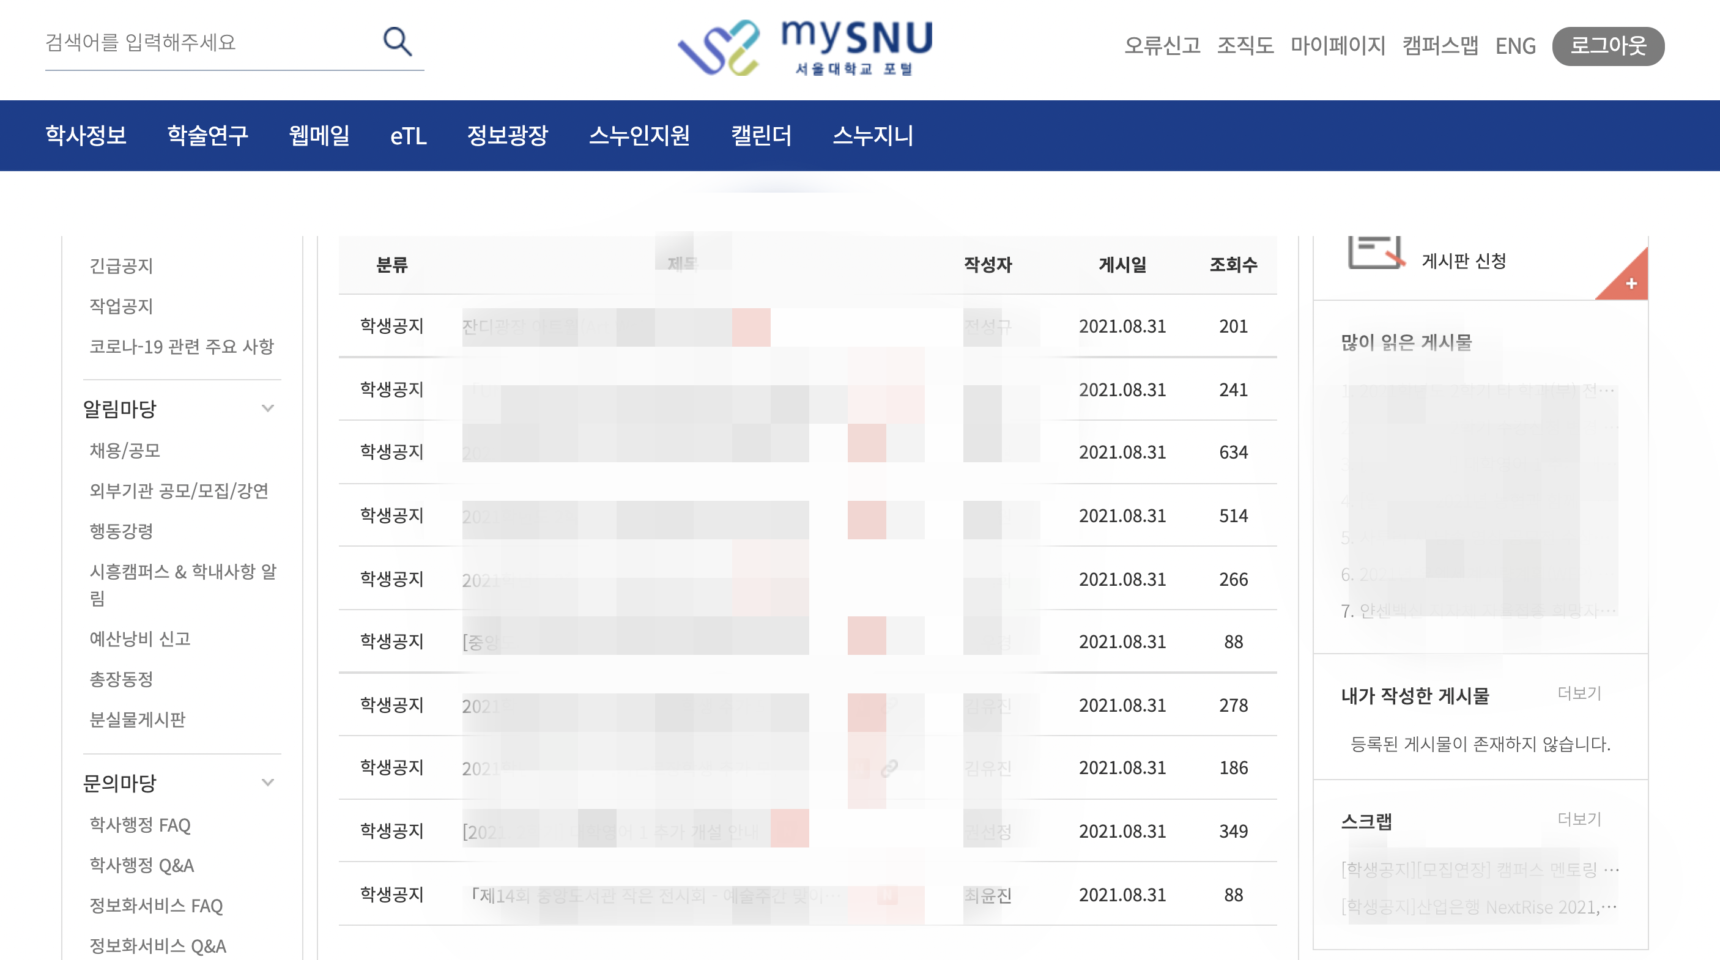This screenshot has width=1720, height=960.
Task: Focus the 검색어를 입력해주세요 search field
Action: [x=207, y=43]
